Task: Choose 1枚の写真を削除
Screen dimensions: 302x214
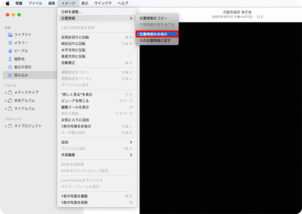Action: click(97, 203)
